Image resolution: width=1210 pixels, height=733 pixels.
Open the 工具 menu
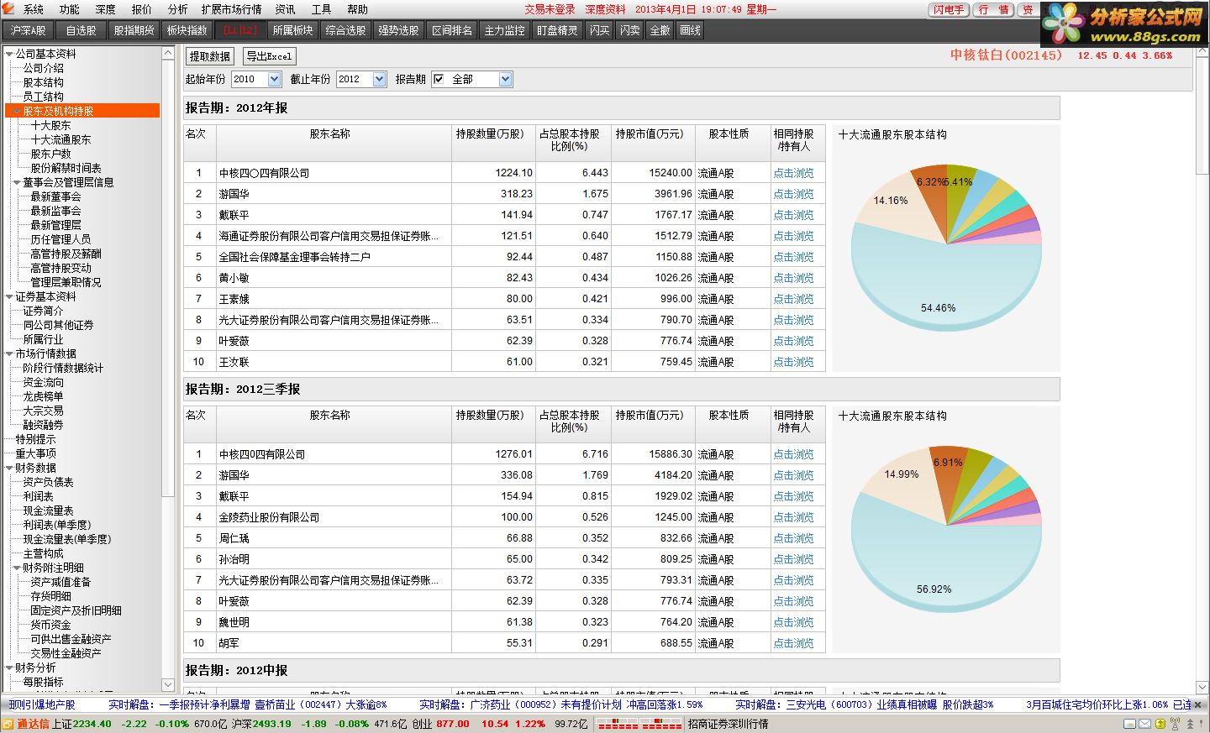(x=321, y=9)
